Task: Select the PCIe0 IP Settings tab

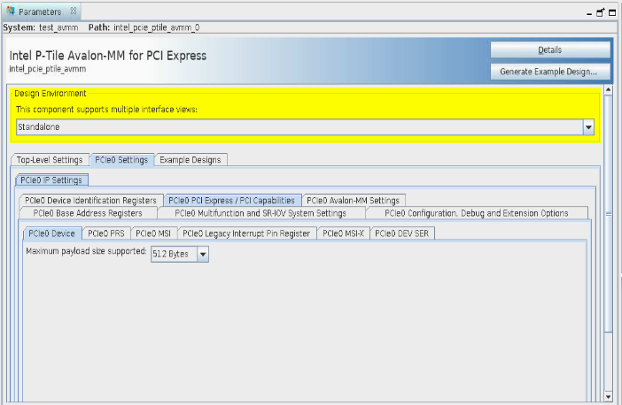Action: point(51,180)
